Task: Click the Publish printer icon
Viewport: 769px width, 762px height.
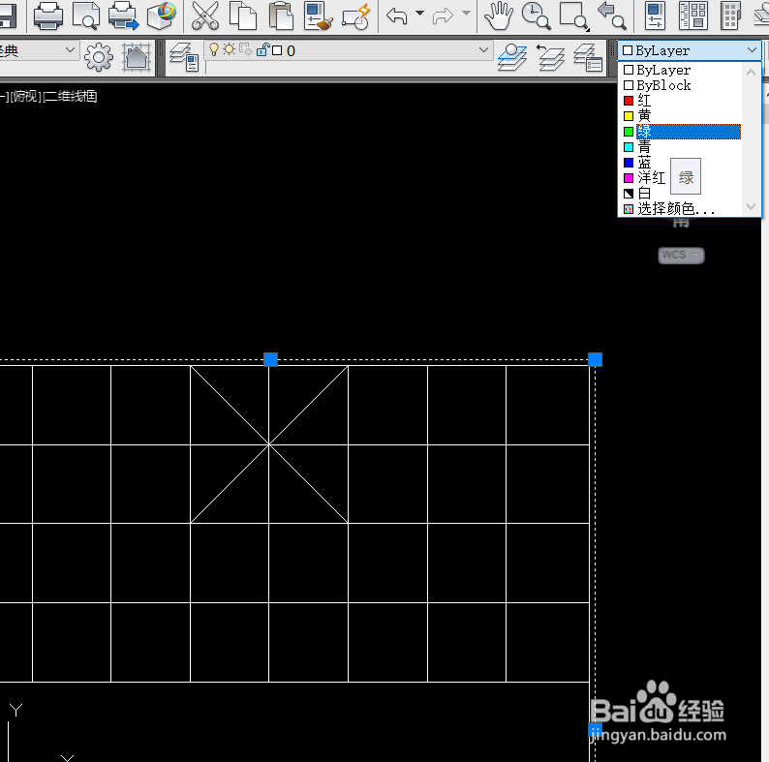Action: [123, 16]
